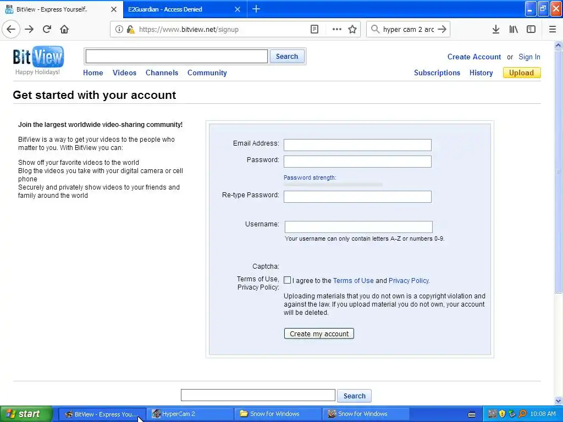Screen dimensions: 563x422
Task: Click the magnifier icon in system tray
Action: (522, 414)
